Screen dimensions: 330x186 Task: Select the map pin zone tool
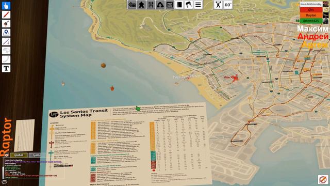tap(6, 33)
